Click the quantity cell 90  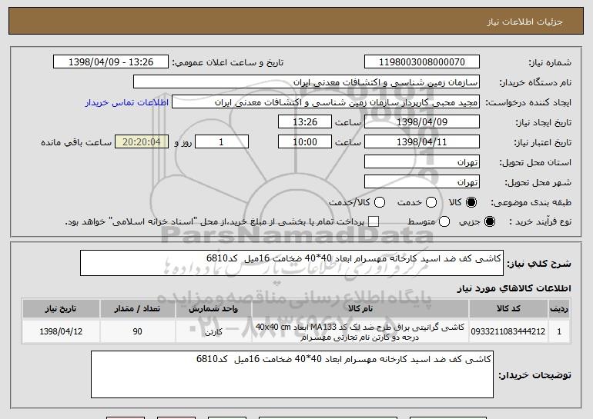coord(137,331)
